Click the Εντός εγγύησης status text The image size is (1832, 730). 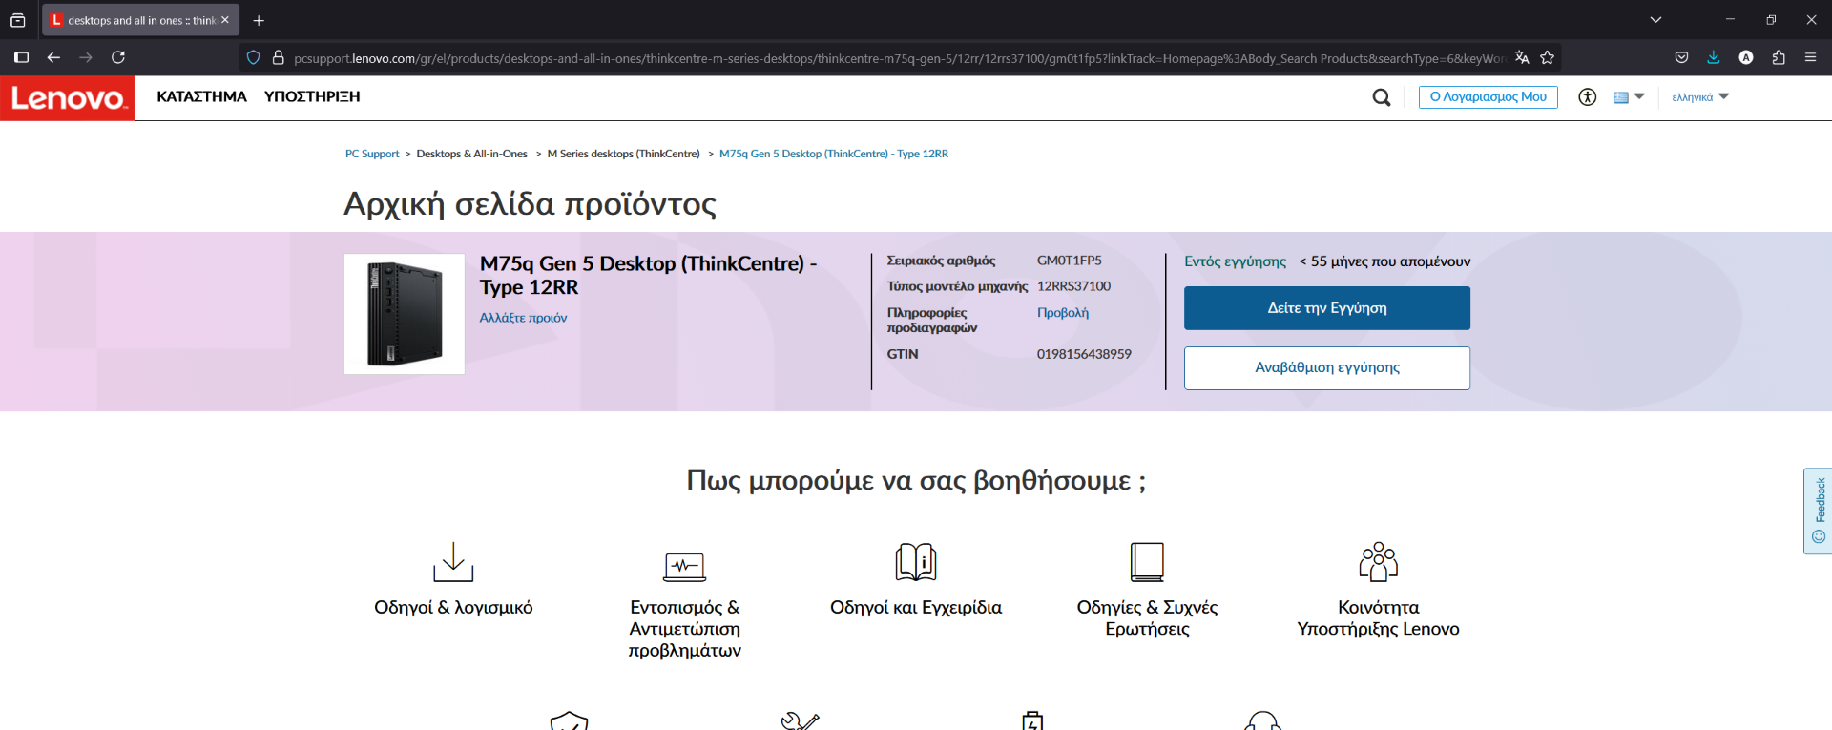click(1235, 261)
